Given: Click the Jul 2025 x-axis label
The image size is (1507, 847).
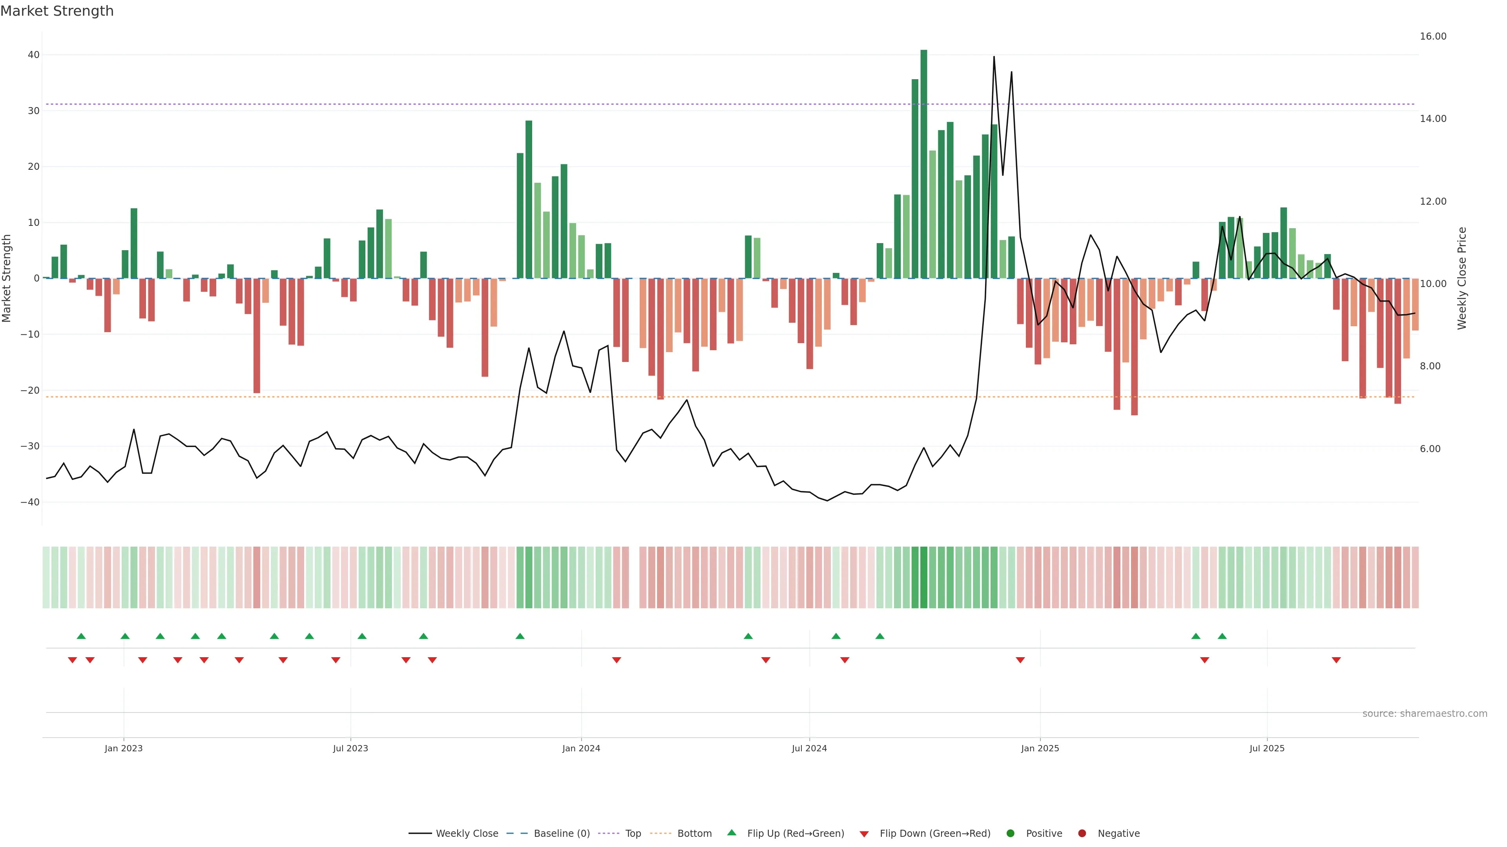Looking at the screenshot, I should click(1266, 748).
